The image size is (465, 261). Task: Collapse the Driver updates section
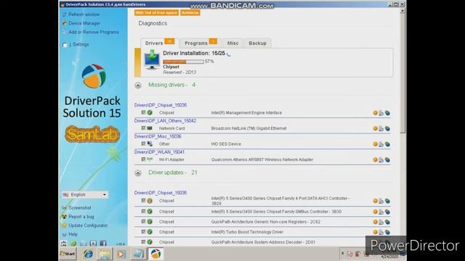[x=138, y=173]
